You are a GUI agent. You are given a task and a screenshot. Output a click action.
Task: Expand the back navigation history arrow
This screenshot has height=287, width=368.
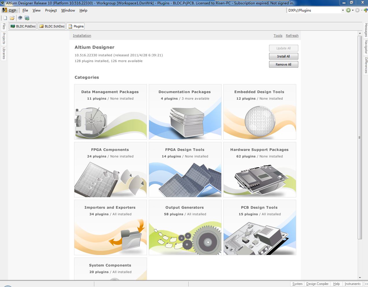(x=353, y=10)
